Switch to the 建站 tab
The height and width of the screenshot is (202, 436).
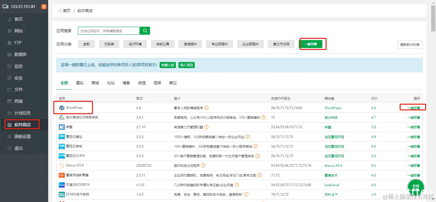pos(79,83)
